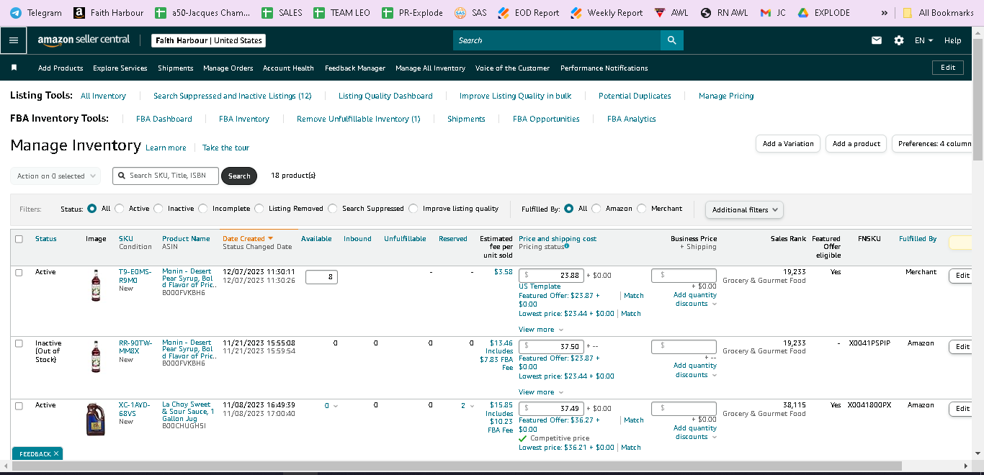This screenshot has height=475, width=984.
Task: Expand Available 0 chevron for XC-1AYD row
Action: click(x=336, y=406)
